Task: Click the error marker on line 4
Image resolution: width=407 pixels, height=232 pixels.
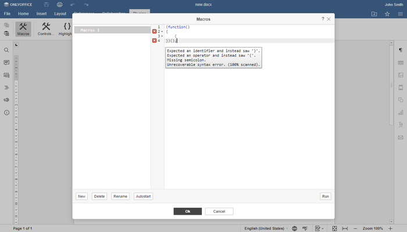Action: pyautogui.click(x=155, y=41)
